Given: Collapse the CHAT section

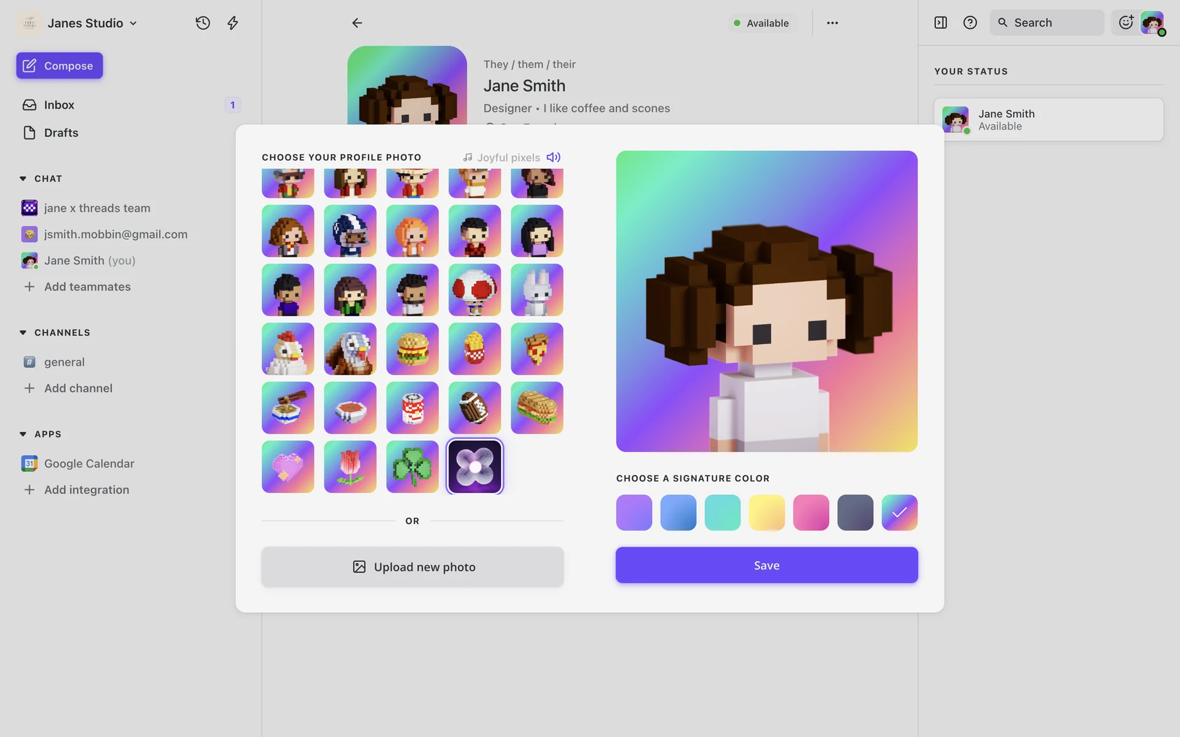Looking at the screenshot, I should (23, 179).
